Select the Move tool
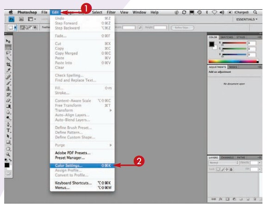The width and height of the screenshot is (268, 204). point(8,41)
